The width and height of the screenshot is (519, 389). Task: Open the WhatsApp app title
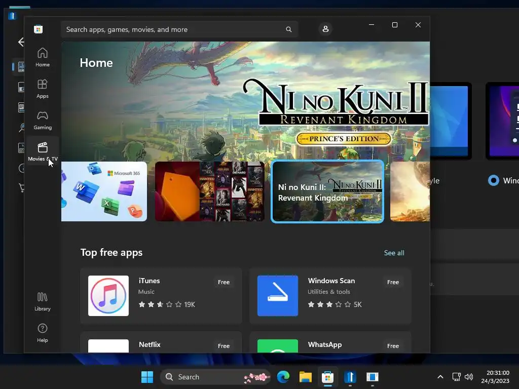[325, 344]
